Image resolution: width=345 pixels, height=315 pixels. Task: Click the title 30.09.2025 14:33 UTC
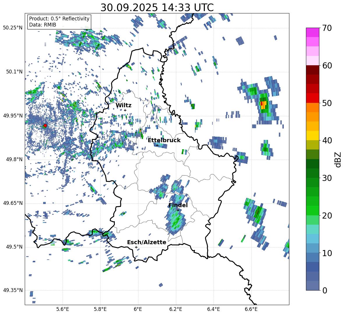pos(157,8)
